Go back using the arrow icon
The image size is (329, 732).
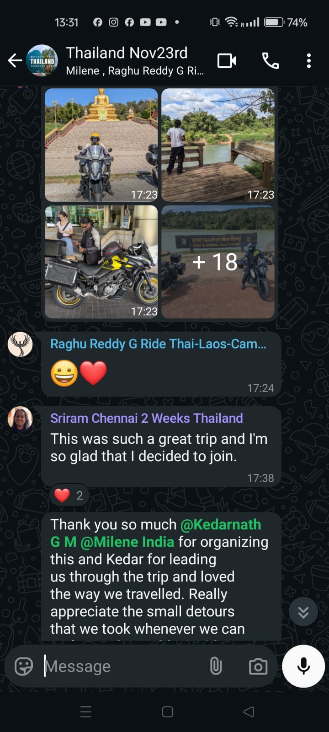[x=15, y=60]
